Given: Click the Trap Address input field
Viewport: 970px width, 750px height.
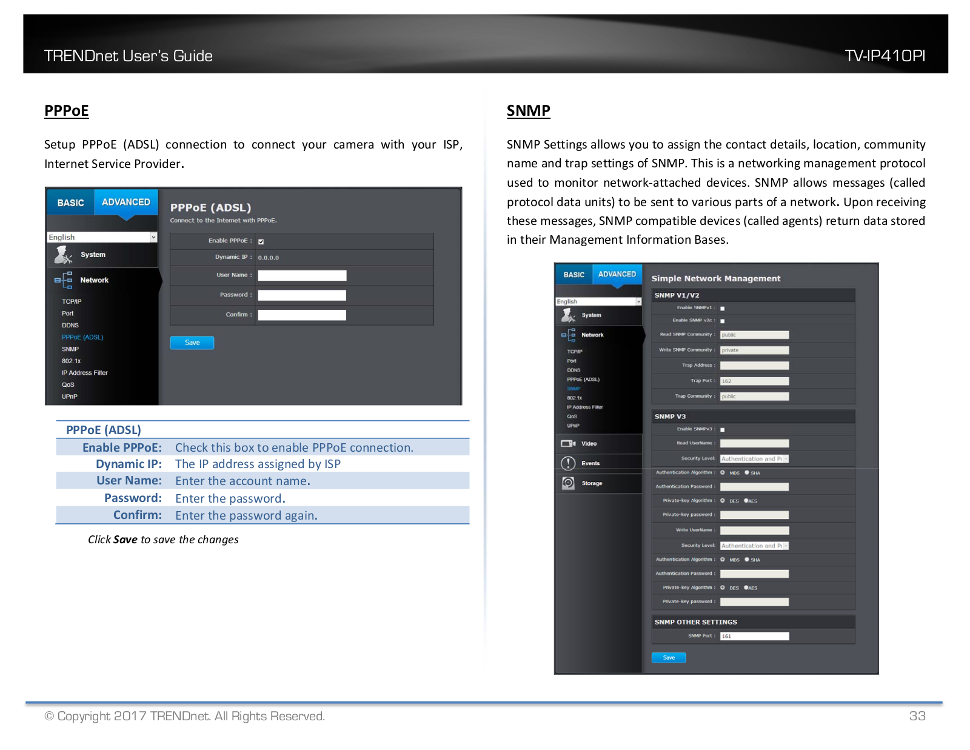Looking at the screenshot, I should (x=754, y=366).
